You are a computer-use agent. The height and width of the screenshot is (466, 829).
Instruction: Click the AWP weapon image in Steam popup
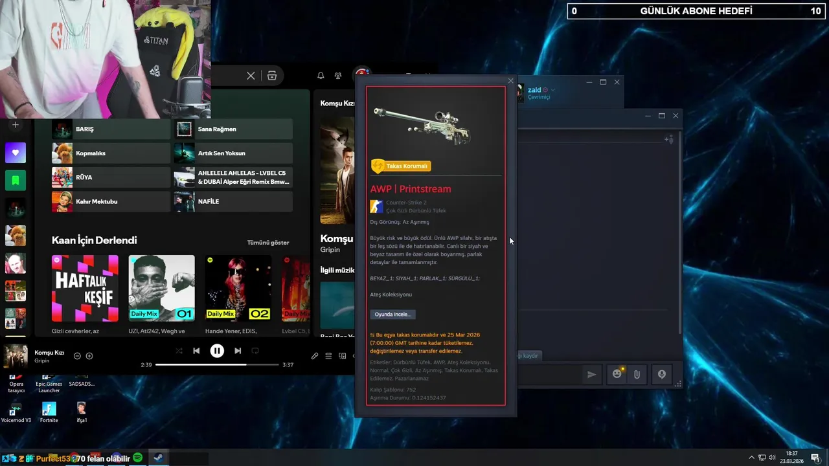coord(422,125)
